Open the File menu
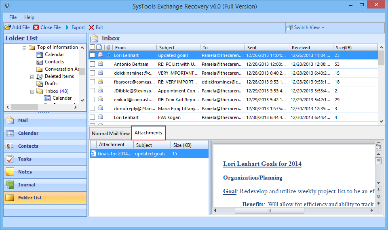This screenshot has width=388, height=230. tap(13, 17)
